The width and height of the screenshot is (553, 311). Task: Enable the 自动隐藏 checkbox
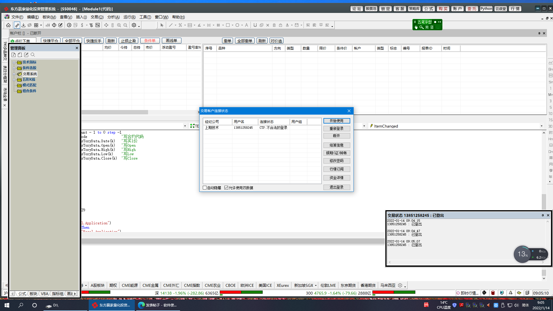[x=205, y=188]
